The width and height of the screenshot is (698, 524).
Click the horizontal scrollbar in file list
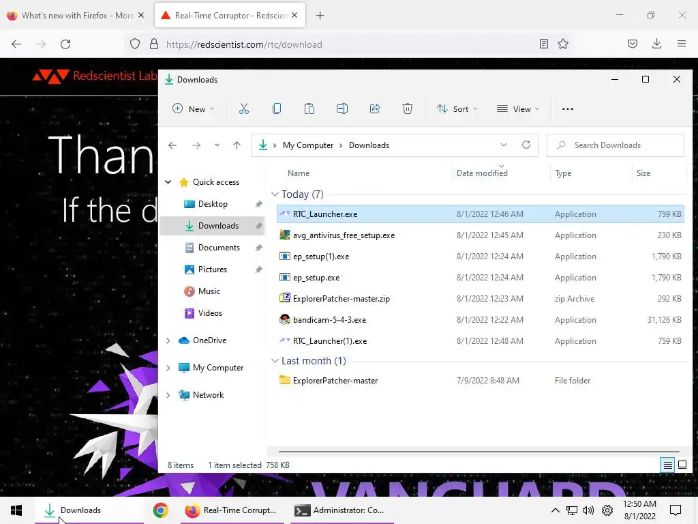tap(479, 452)
